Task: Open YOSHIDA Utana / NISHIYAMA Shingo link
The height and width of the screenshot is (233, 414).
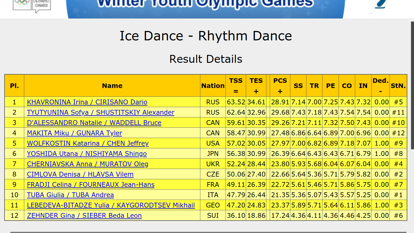Action: pyautogui.click(x=87, y=154)
